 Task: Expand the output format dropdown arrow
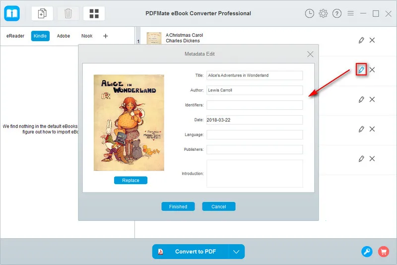point(236,252)
